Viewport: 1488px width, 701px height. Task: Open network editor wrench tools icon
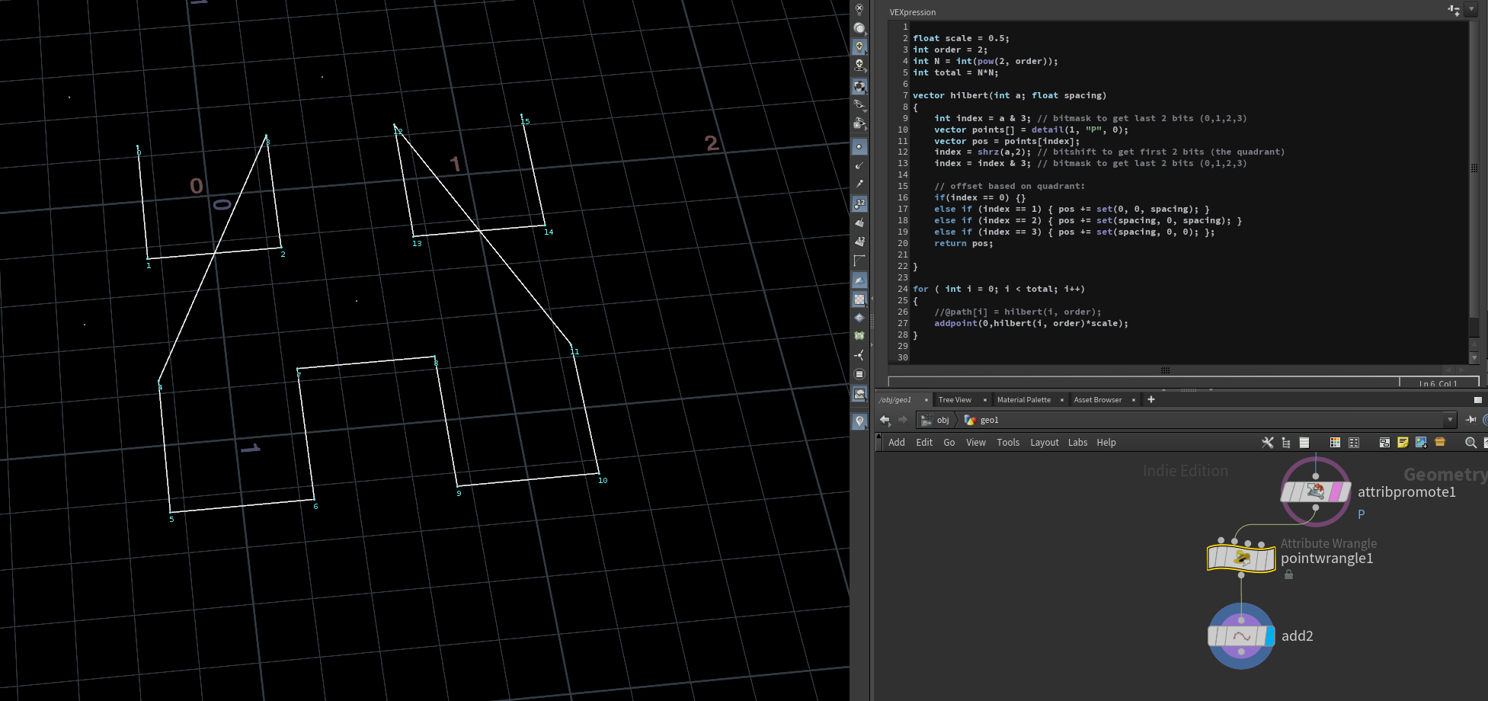pyautogui.click(x=1268, y=443)
